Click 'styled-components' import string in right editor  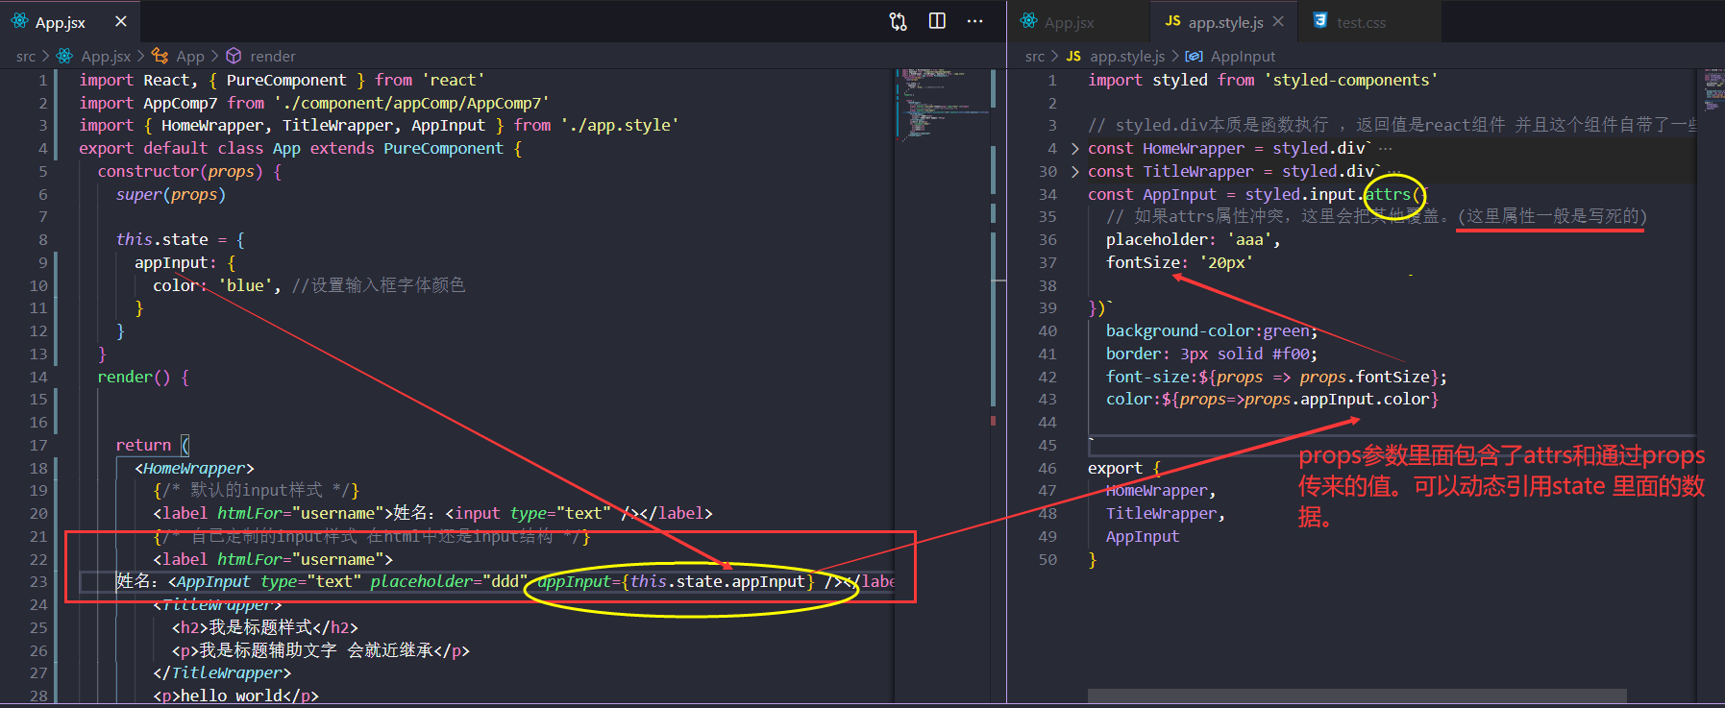[1350, 81]
